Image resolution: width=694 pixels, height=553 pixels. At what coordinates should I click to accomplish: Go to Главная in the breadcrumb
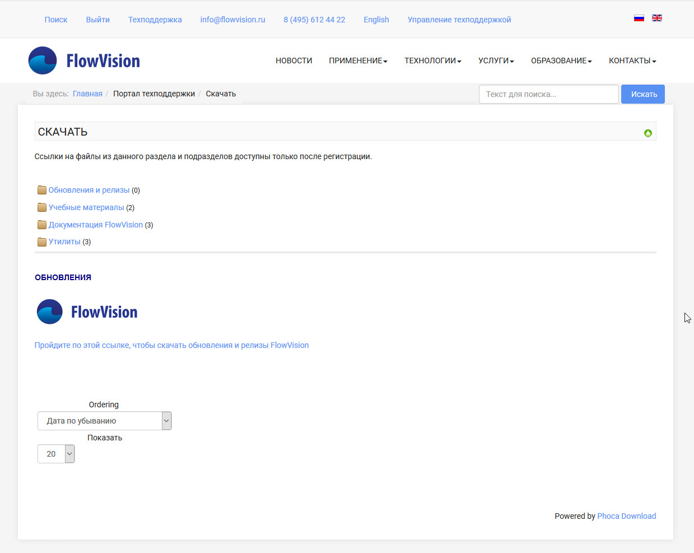[x=87, y=94]
